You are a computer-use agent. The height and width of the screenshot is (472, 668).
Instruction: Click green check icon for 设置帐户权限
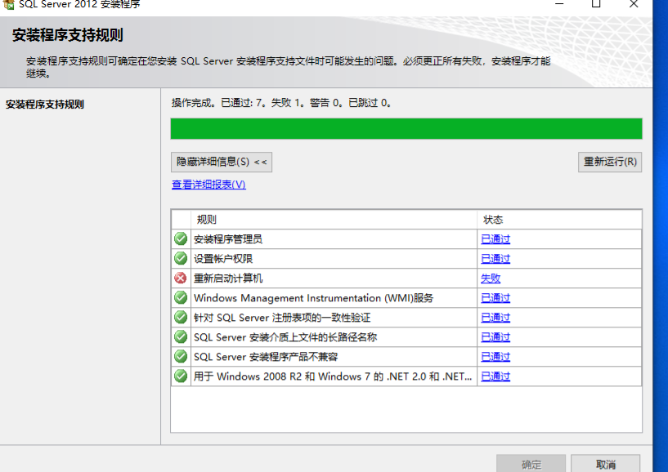[x=181, y=258]
